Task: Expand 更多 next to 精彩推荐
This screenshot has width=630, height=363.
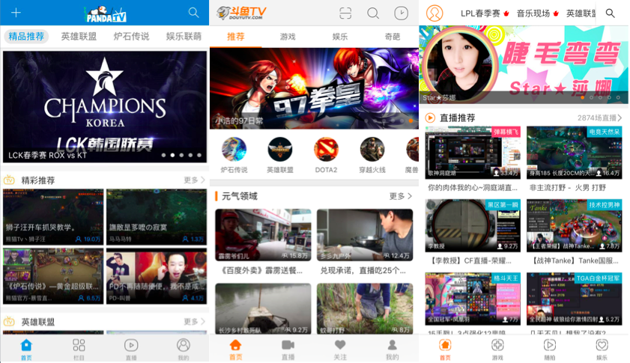Action: 195,180
